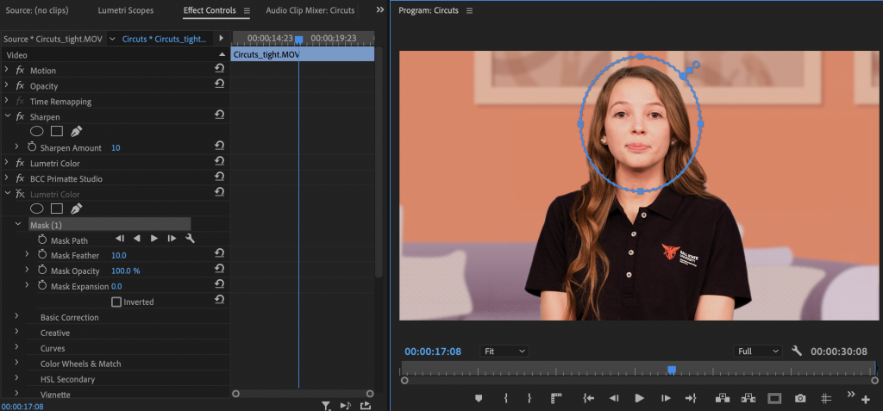This screenshot has width=883, height=411.
Task: Enable the Inverted mask checkbox
Action: [116, 302]
